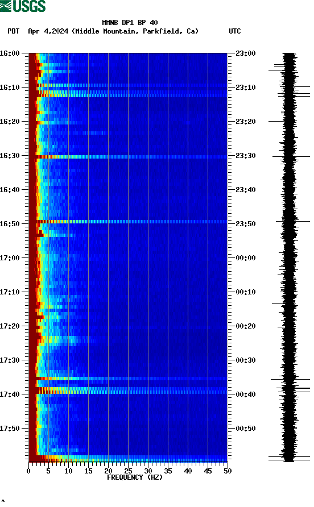314x507 pixels.
Task: Click the 00:20 UTC time label
Action: pyautogui.click(x=246, y=326)
